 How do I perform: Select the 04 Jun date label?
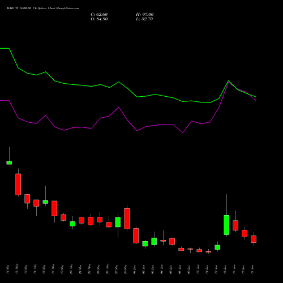pyautogui.click(x=162, y=269)
